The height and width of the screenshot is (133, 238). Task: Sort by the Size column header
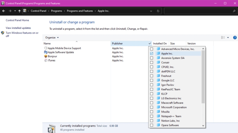click(177, 43)
